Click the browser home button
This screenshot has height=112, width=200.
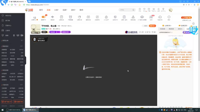coord(19,5)
